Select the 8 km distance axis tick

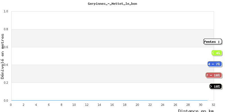(61, 104)
